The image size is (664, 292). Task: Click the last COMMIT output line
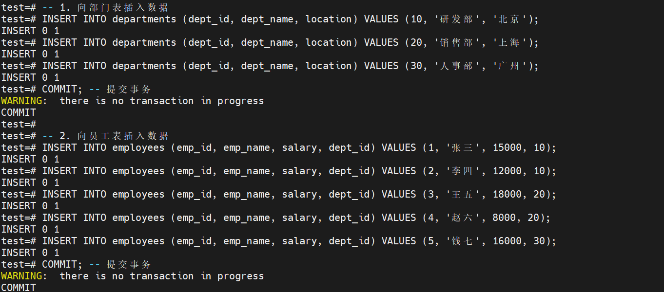(x=19, y=288)
